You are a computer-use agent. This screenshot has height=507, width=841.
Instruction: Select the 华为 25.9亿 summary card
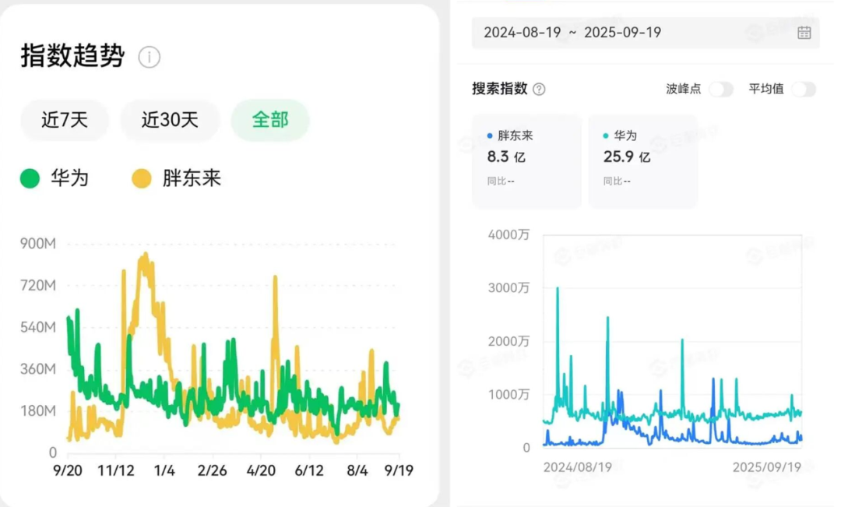642,161
